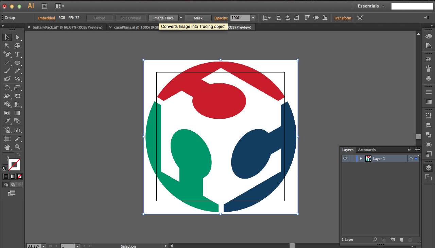Select the Shape Builder tool

[x=7, y=104]
